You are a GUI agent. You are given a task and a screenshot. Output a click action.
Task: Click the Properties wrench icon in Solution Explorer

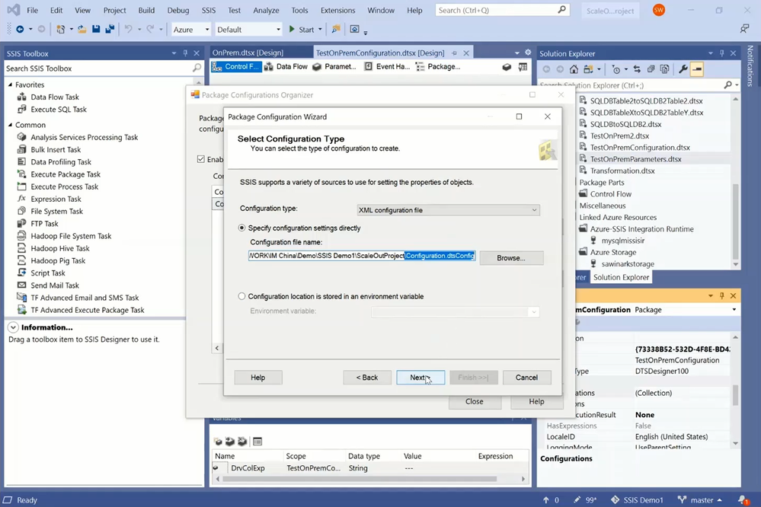click(683, 69)
